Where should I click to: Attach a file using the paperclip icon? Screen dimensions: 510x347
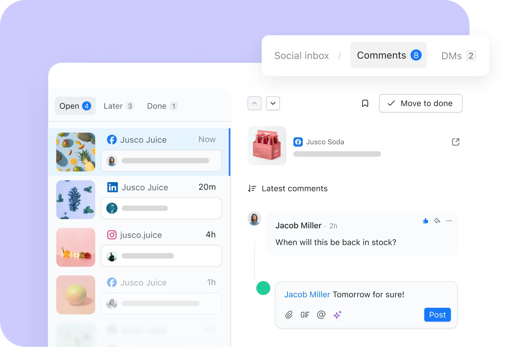[289, 315]
